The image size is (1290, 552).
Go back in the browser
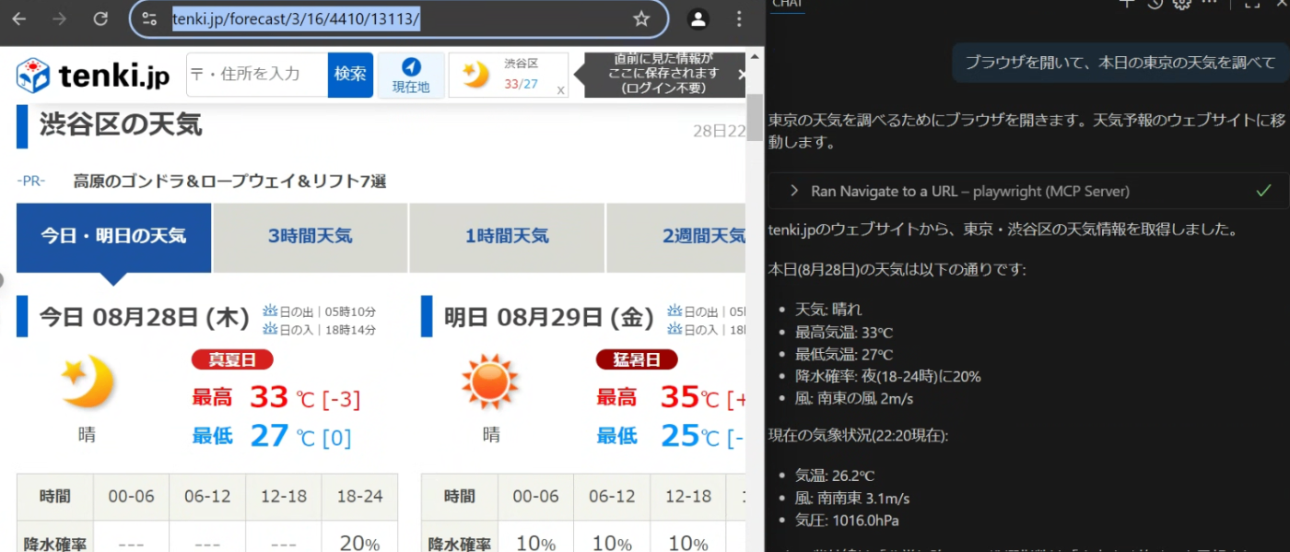coord(18,18)
